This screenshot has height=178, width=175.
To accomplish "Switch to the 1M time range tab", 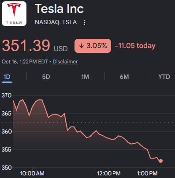I will 85,77.
